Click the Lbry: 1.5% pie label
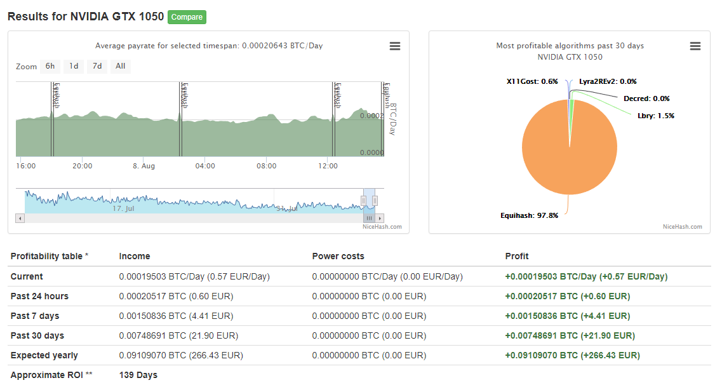715x392 pixels. 656,116
